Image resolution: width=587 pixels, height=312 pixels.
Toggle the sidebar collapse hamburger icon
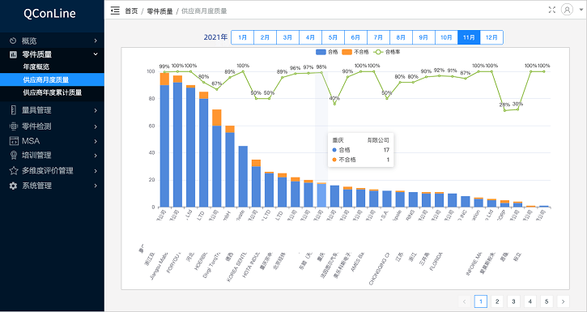pos(115,11)
